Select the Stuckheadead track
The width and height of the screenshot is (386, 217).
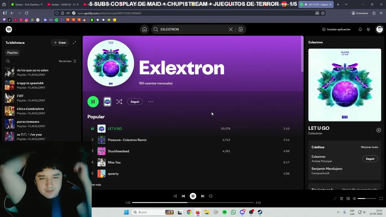(193, 151)
